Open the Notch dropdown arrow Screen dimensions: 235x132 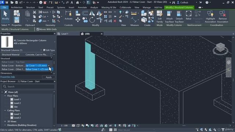50,12
